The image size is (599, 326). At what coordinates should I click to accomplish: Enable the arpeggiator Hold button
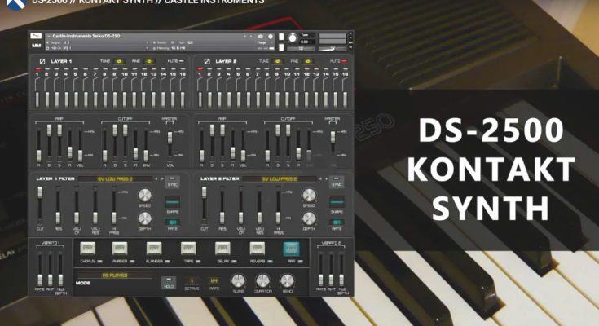(169, 280)
